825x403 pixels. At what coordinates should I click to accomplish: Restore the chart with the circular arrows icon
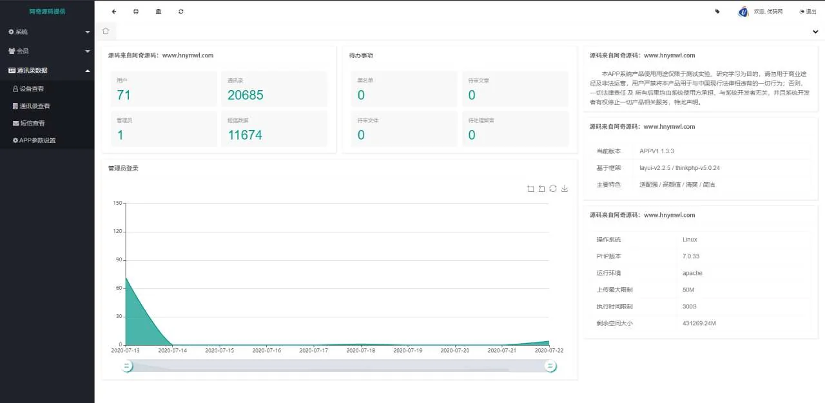553,189
